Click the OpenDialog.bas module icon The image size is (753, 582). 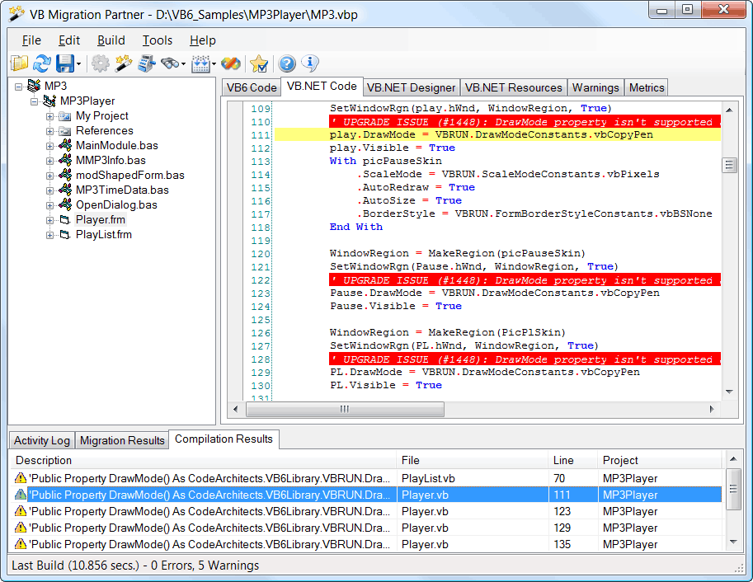65,204
